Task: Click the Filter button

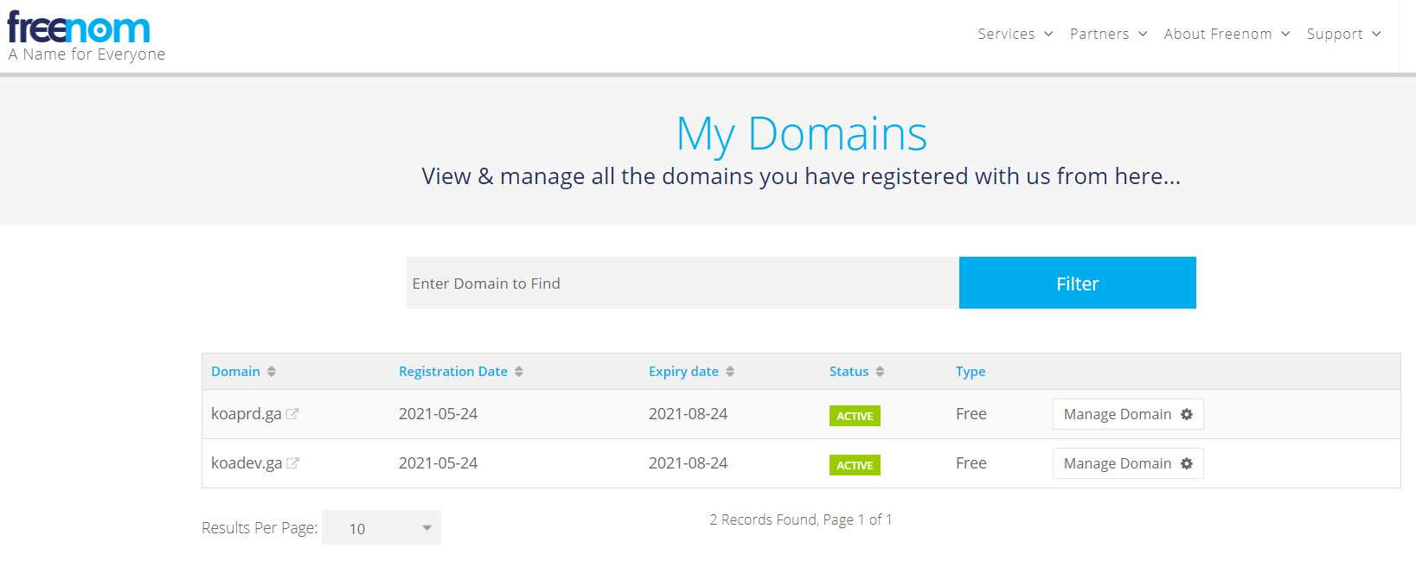Action: click(1078, 283)
